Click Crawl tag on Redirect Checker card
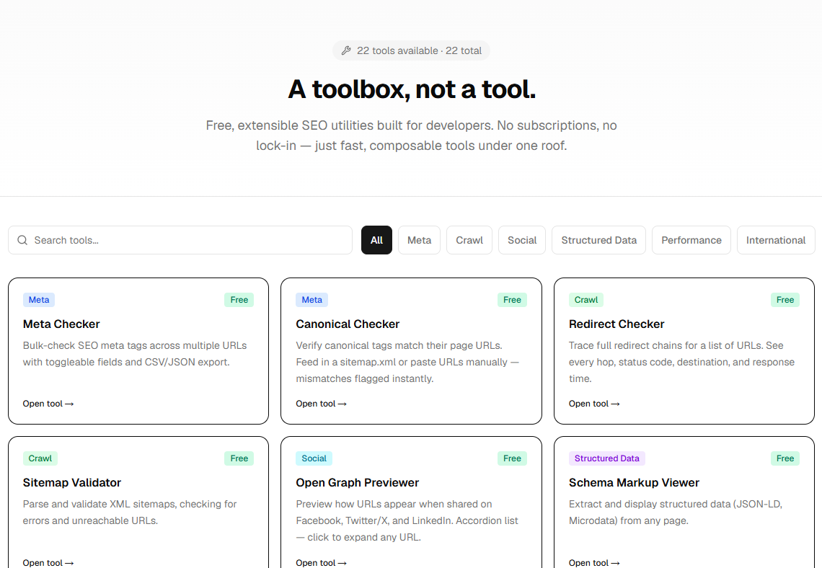Screen dimensions: 822x568 pyautogui.click(x=586, y=300)
